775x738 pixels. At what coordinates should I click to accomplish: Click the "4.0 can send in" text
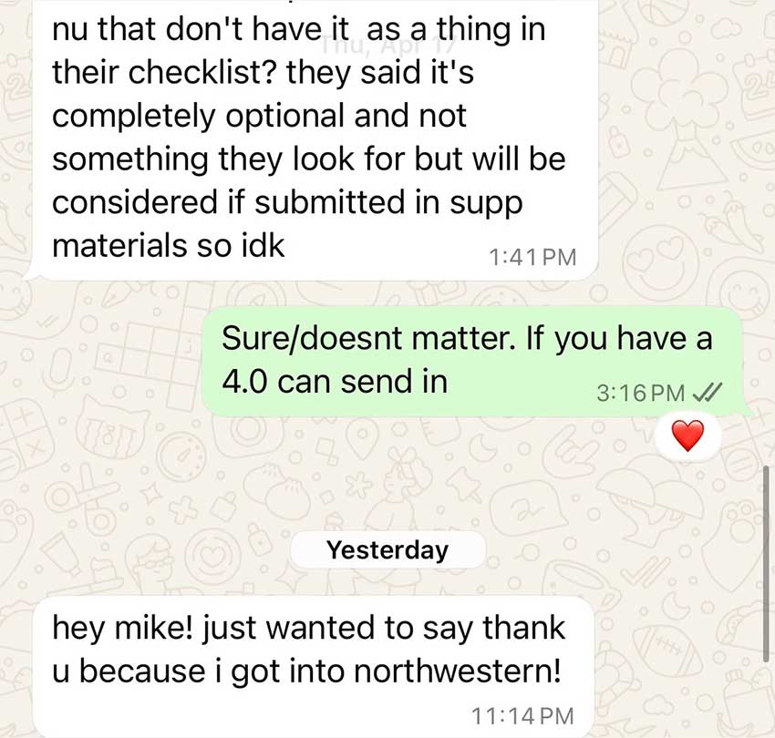point(335,382)
